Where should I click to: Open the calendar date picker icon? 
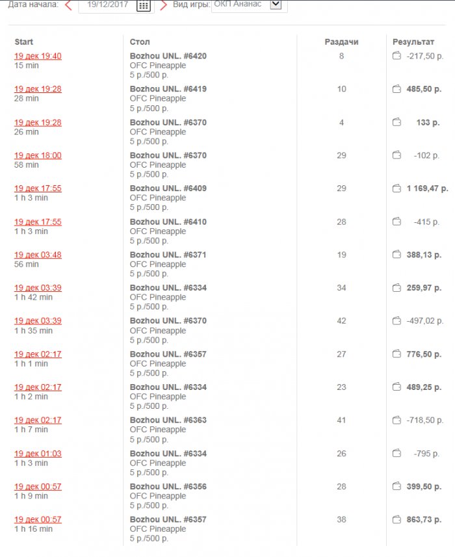[x=144, y=5]
